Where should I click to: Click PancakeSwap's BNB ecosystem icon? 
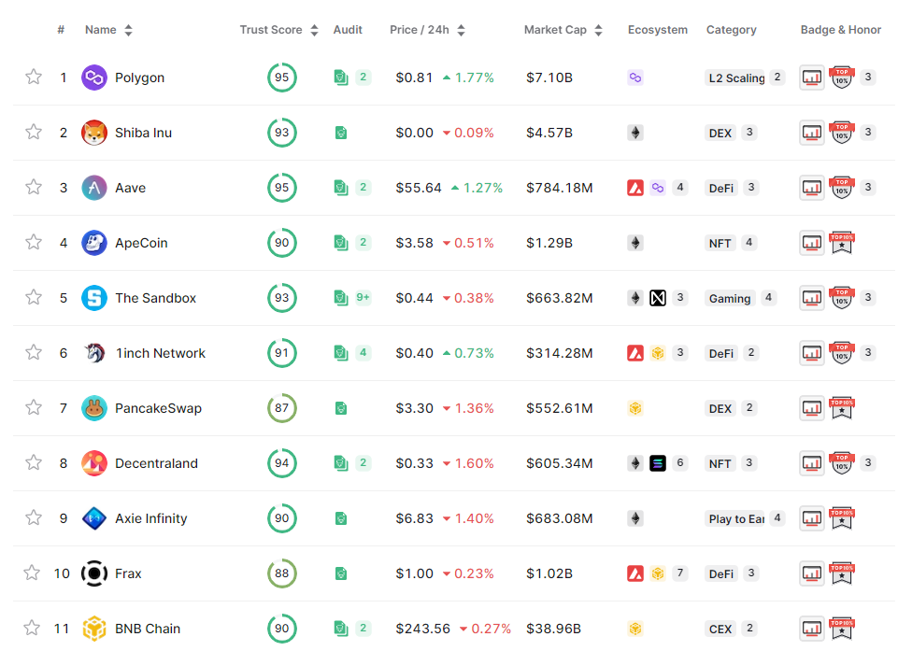(635, 407)
